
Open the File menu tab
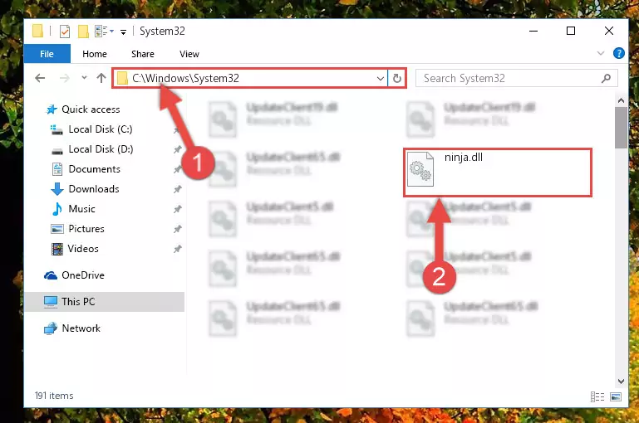[47, 54]
